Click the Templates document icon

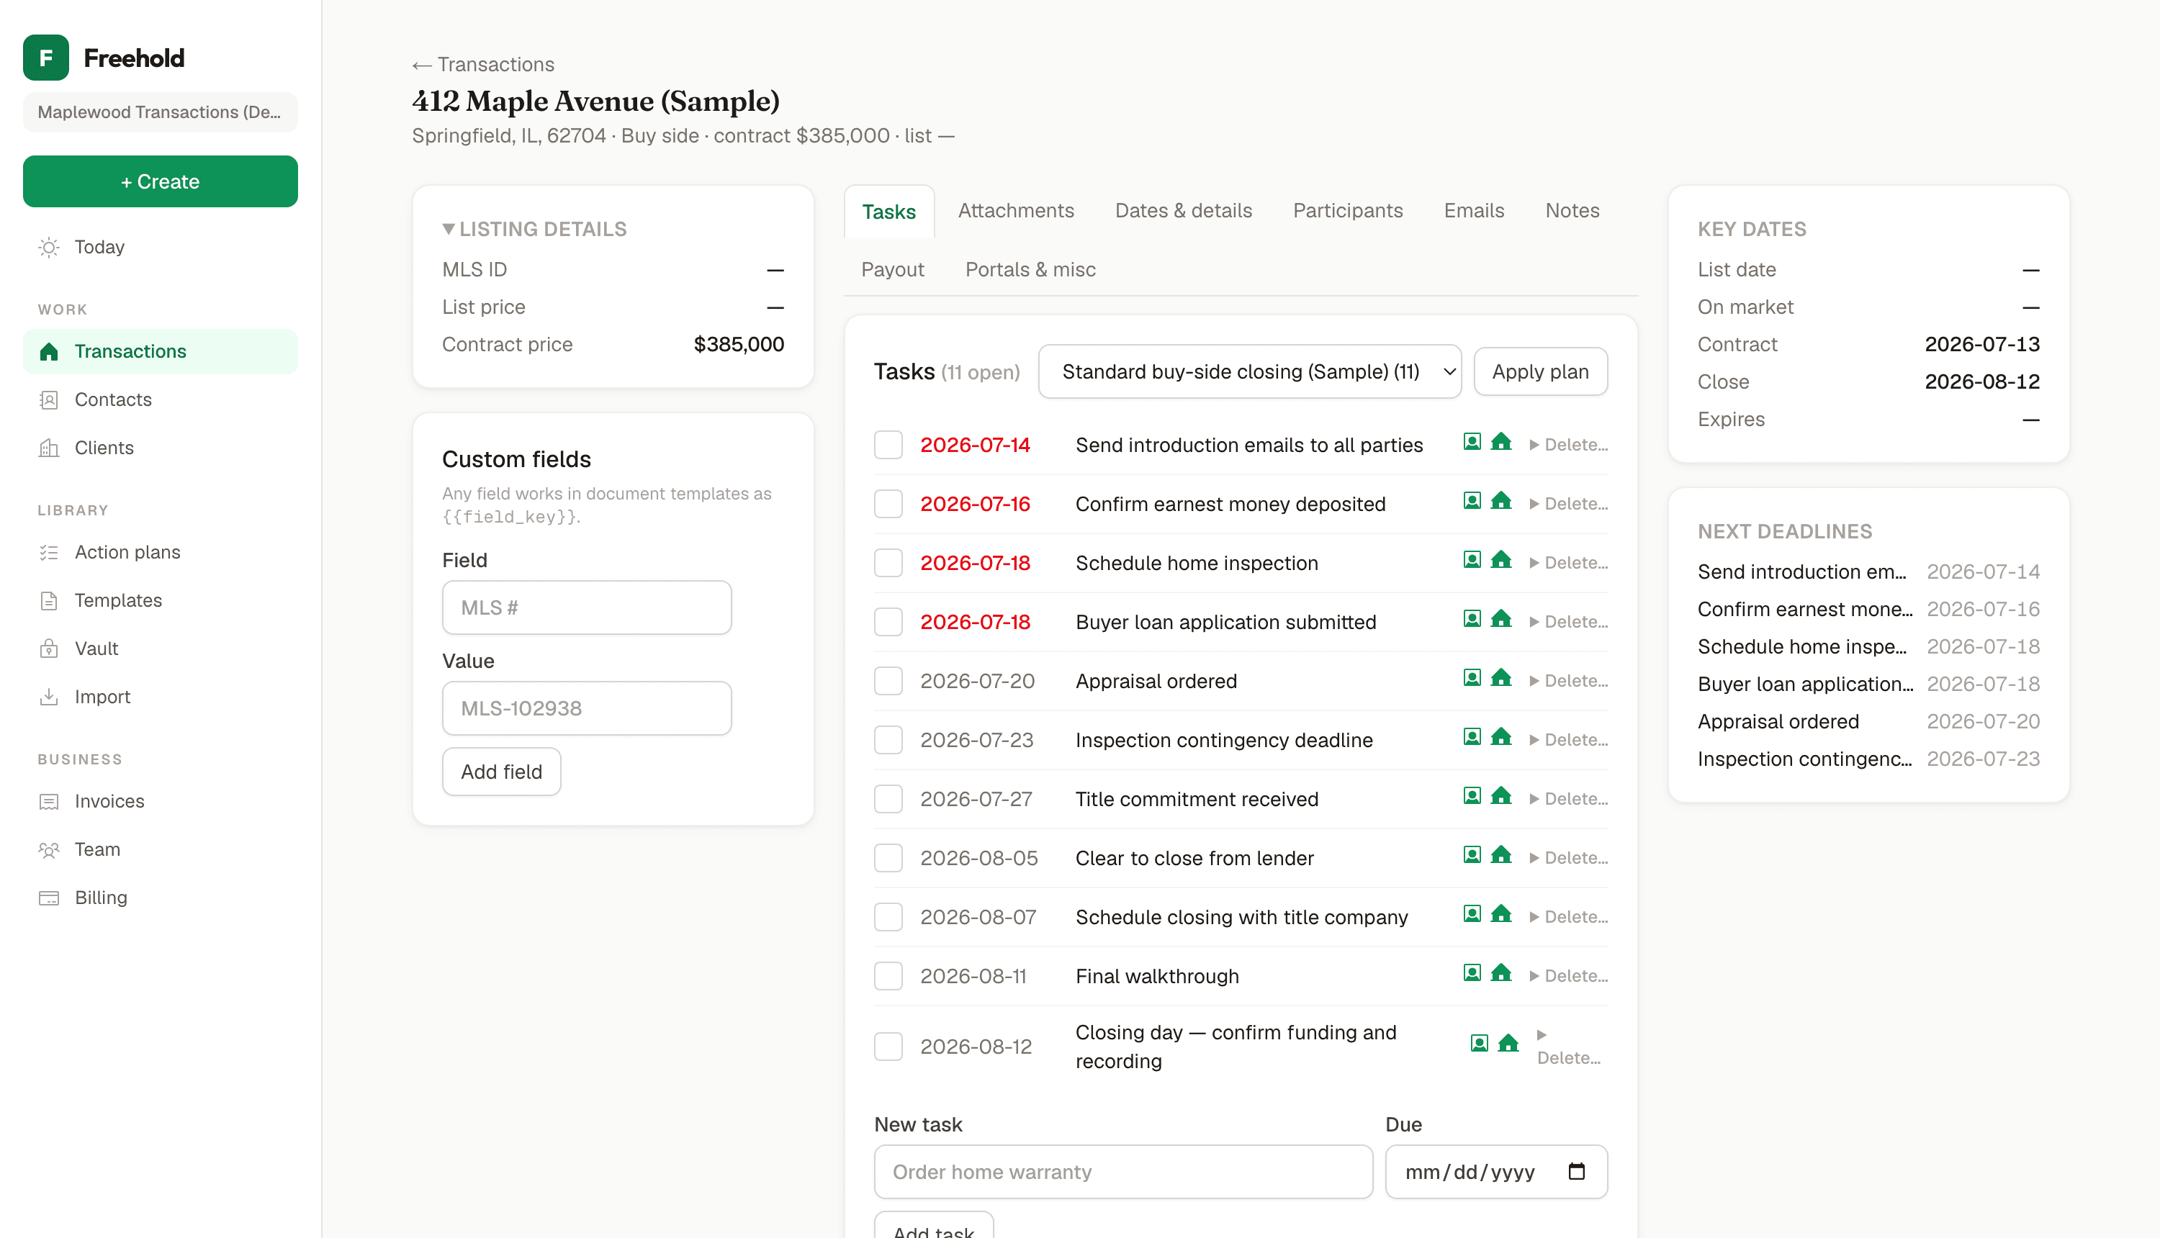pos(50,601)
